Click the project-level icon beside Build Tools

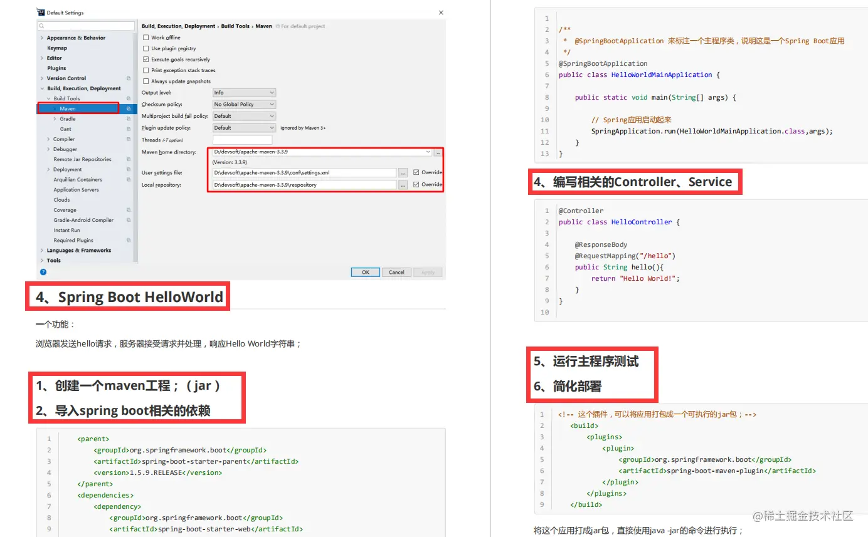pyautogui.click(x=129, y=98)
